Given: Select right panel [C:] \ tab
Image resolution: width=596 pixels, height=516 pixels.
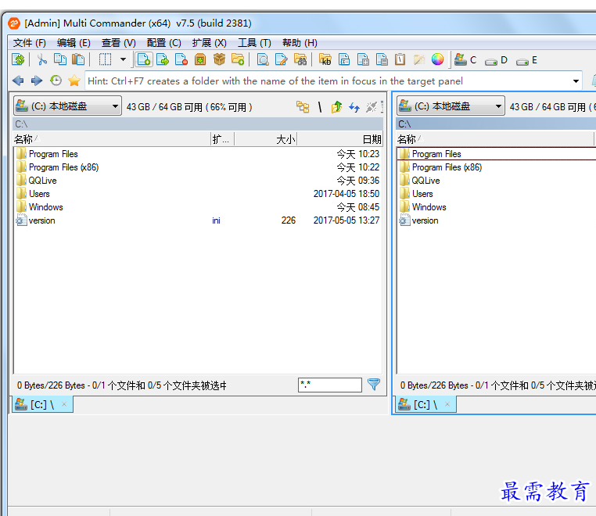Looking at the screenshot, I should coord(425,405).
